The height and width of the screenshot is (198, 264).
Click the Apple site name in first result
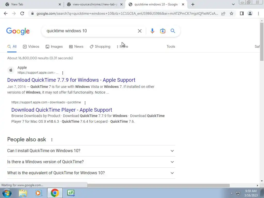[x=22, y=68]
